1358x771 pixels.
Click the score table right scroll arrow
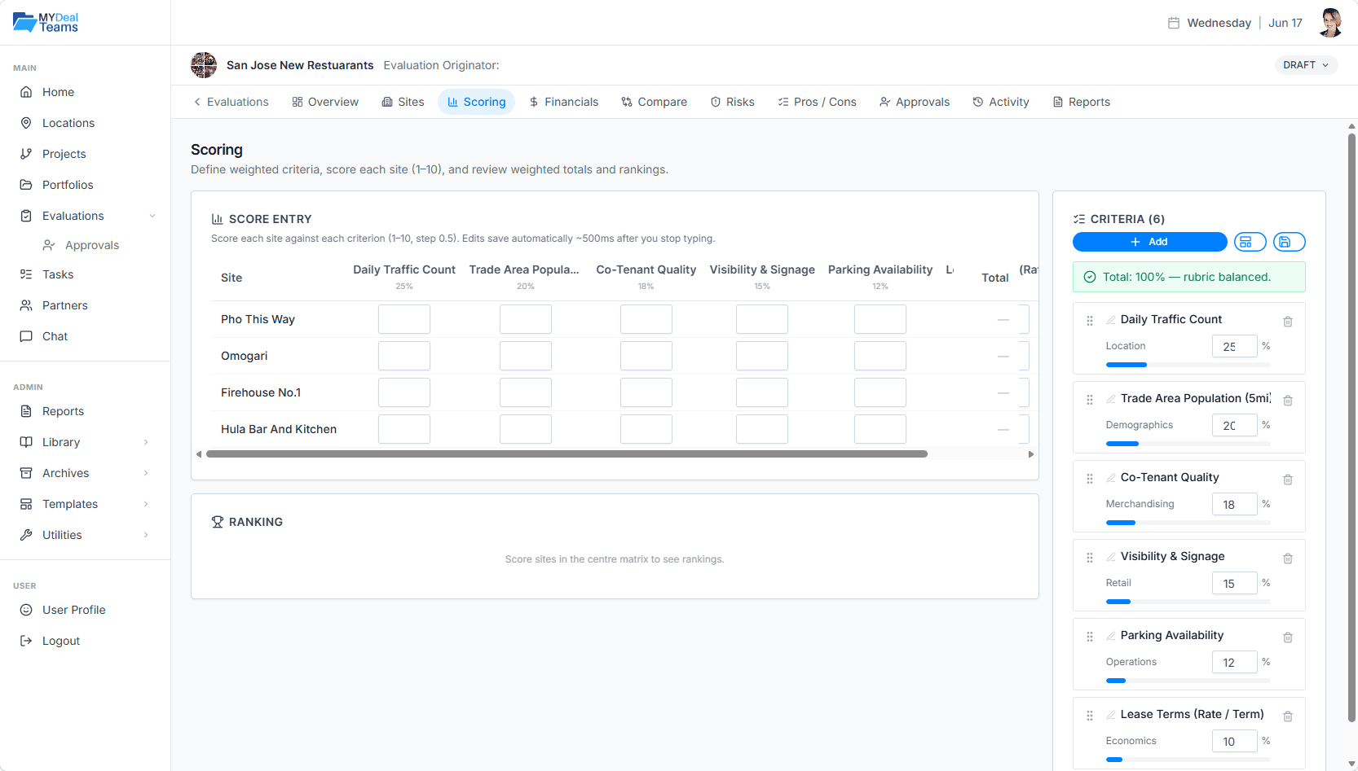click(x=1031, y=454)
